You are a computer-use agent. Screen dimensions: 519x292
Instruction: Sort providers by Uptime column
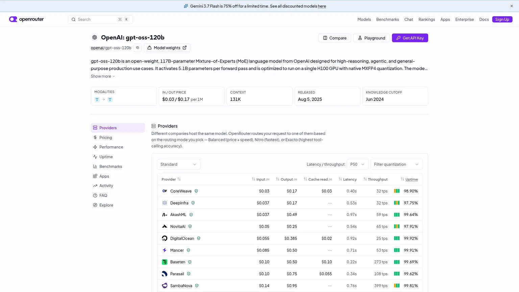(x=409, y=179)
